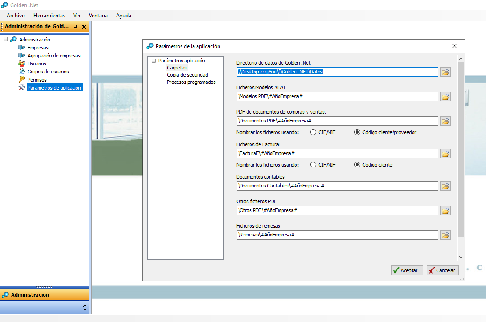Pin the Administración de Golden panel
486x322 pixels.
76,27
